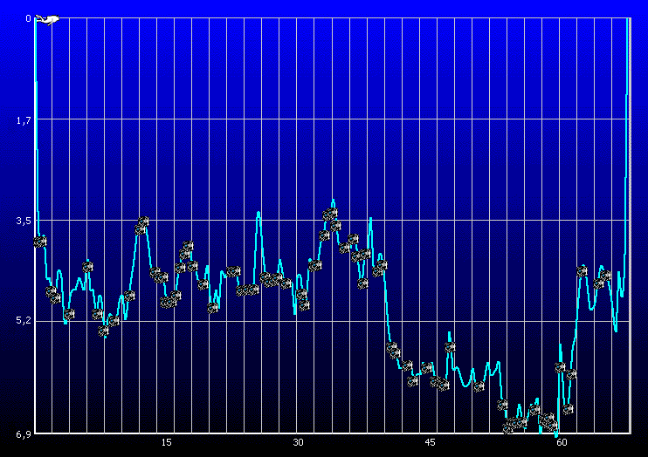
Task: Select the camera marker at minute 19
Action: 203,284
